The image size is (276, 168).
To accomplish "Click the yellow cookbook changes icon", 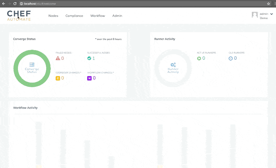I will [x=58, y=78].
